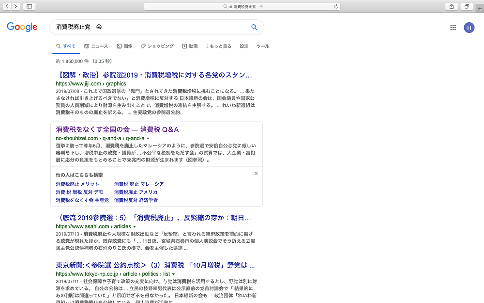Expand the tokyo-np.co.jp result dropdown arrow

[x=173, y=274]
